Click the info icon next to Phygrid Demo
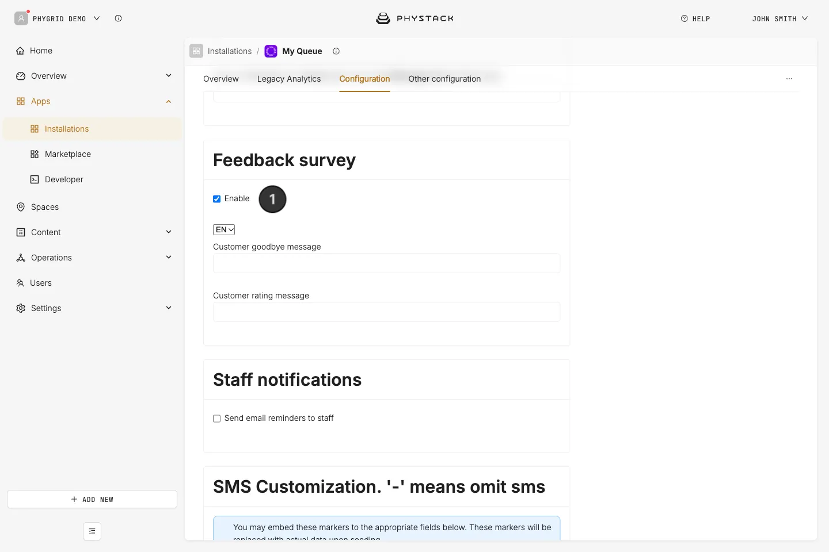The image size is (829, 552). (x=118, y=18)
